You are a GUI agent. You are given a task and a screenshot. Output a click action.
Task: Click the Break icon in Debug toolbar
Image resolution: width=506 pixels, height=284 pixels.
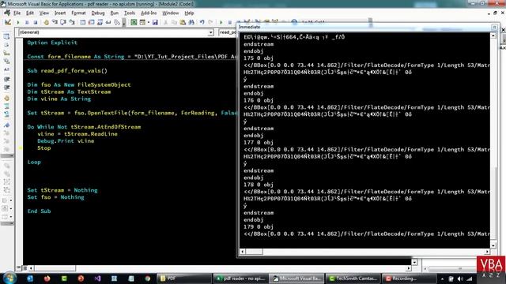[27, 22]
